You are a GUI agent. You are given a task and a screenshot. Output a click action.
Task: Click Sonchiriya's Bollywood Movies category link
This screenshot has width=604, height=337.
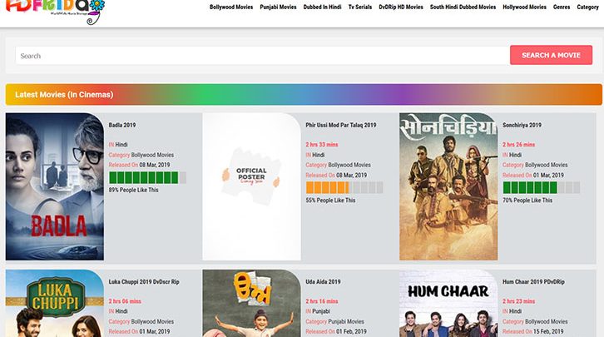(547, 165)
